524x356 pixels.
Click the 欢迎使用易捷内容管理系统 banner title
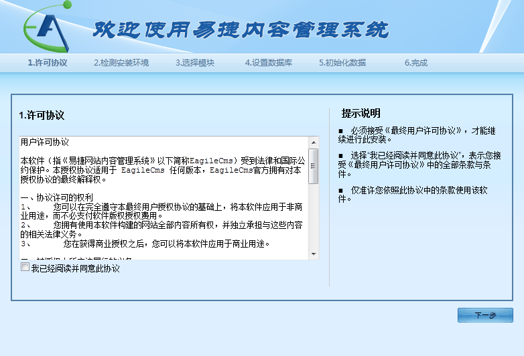[x=241, y=30]
